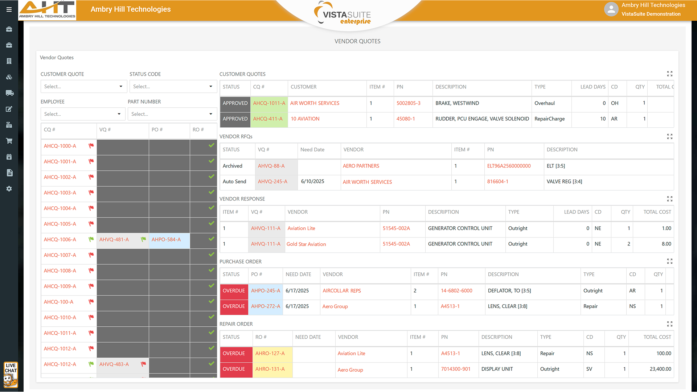Click the cash register sidebar icon
Viewport: 697px width, 392px height.
9,125
